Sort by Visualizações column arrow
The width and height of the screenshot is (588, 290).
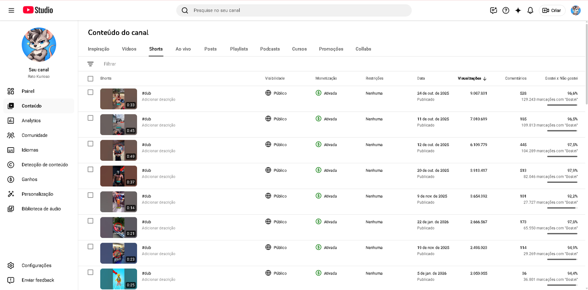point(485,79)
